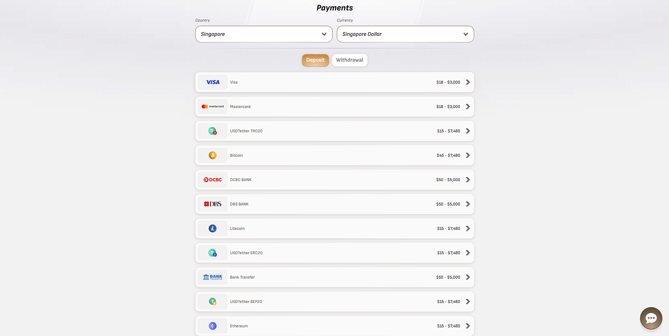Click the Mastercard limit $18 - $3,000

pos(448,106)
